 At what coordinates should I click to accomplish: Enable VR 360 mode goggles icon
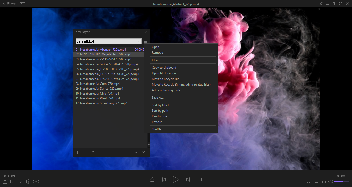coord(21,182)
